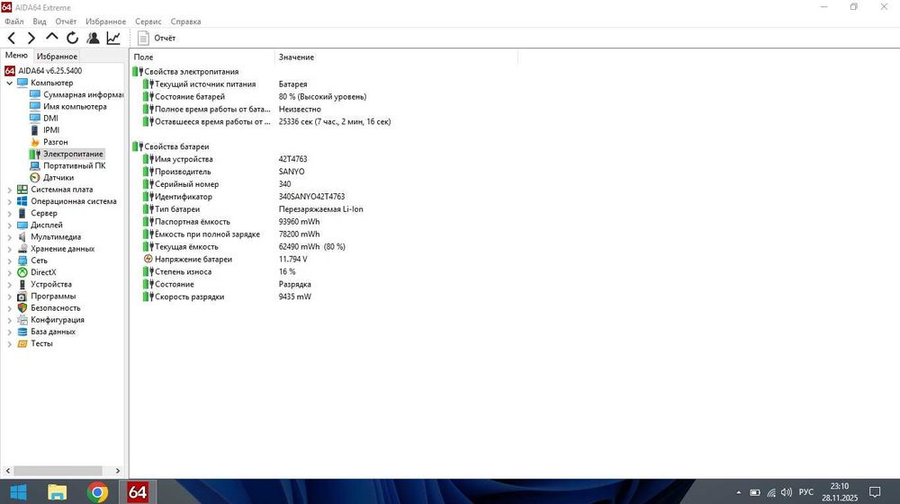Go back with the left arrow toolbar icon

click(12, 39)
